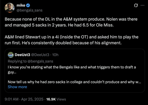Open the Grok slashed-circle icon
Screen dimensions: 148x105
point(136,5)
